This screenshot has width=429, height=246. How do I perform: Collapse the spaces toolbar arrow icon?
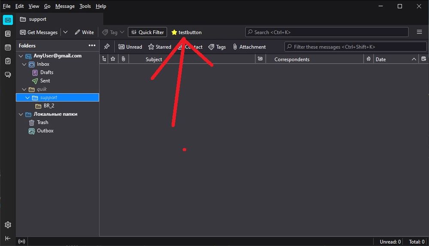tap(8, 238)
